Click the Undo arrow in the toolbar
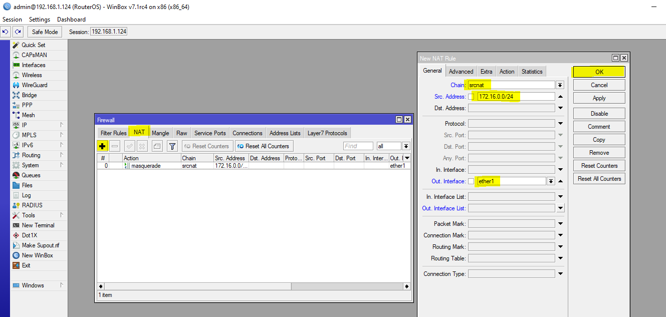 coord(6,32)
